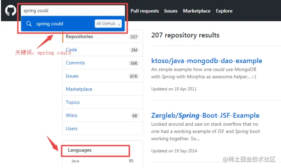Go to Marketplace in the header
281x168 pixels.
[197, 11]
